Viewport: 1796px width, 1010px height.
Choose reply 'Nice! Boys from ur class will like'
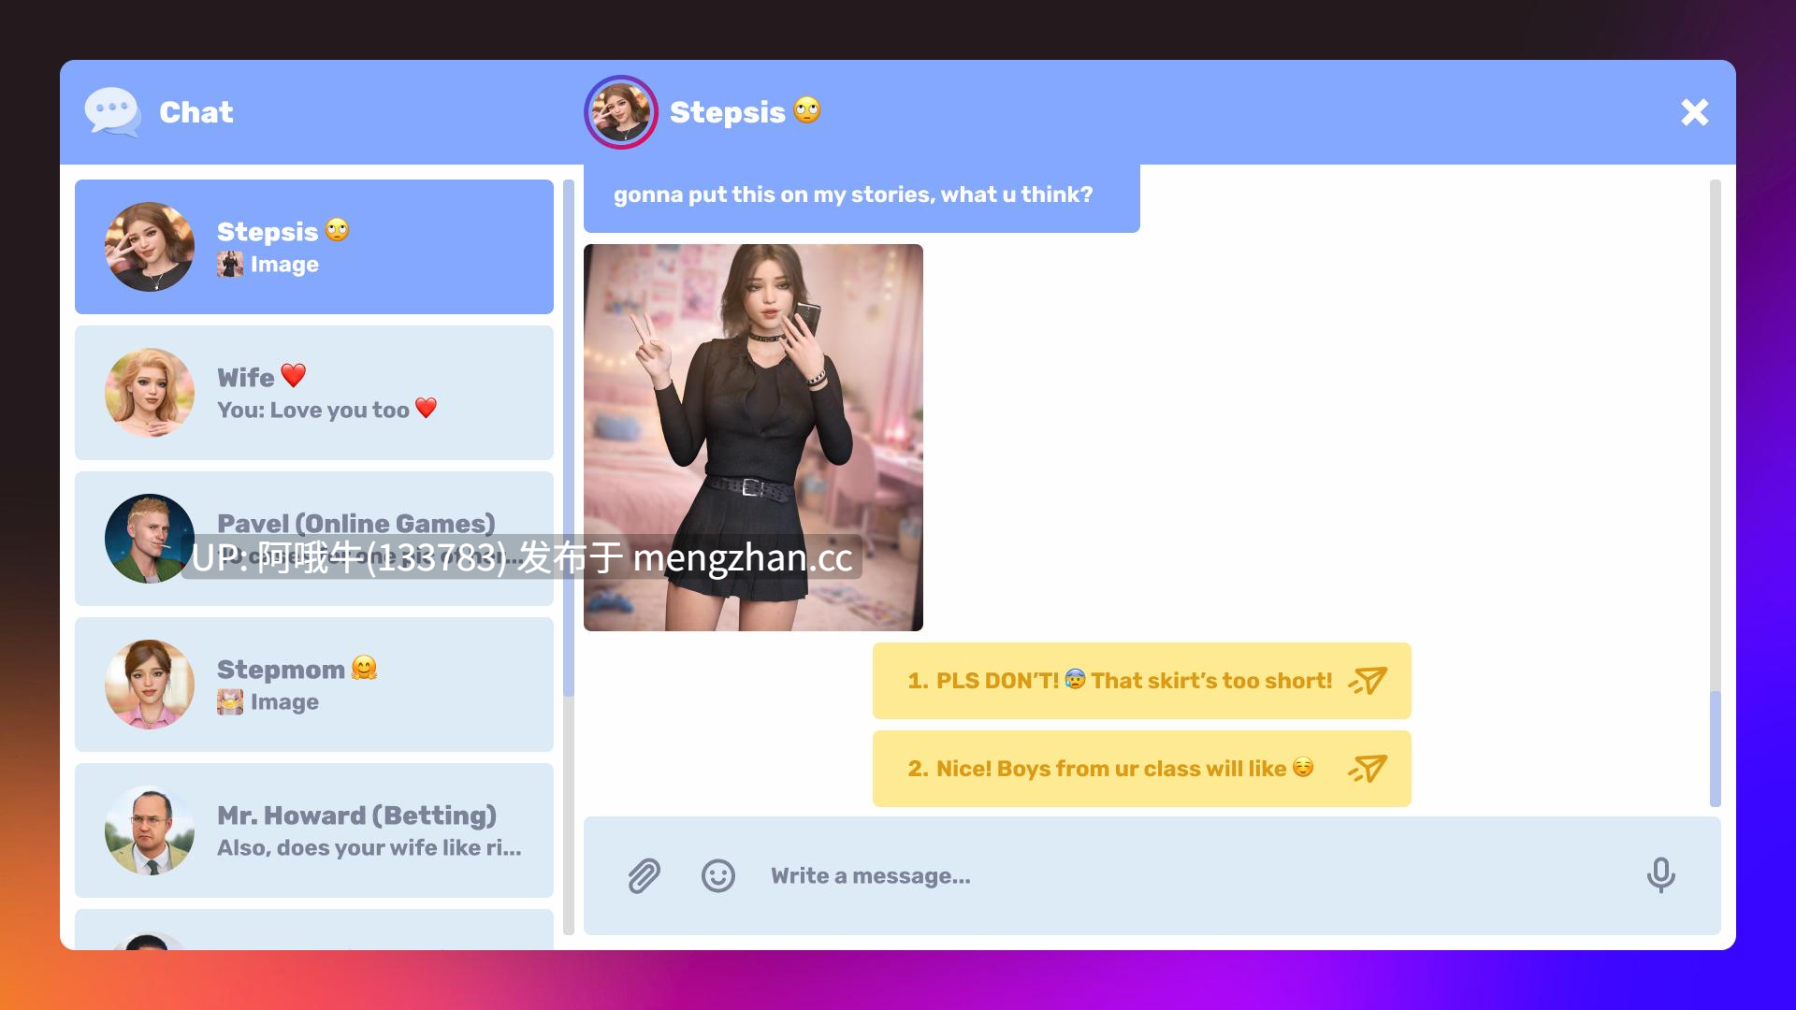(x=1141, y=769)
